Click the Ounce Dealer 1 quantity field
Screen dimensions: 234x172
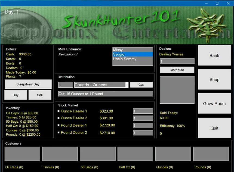tap(143, 111)
